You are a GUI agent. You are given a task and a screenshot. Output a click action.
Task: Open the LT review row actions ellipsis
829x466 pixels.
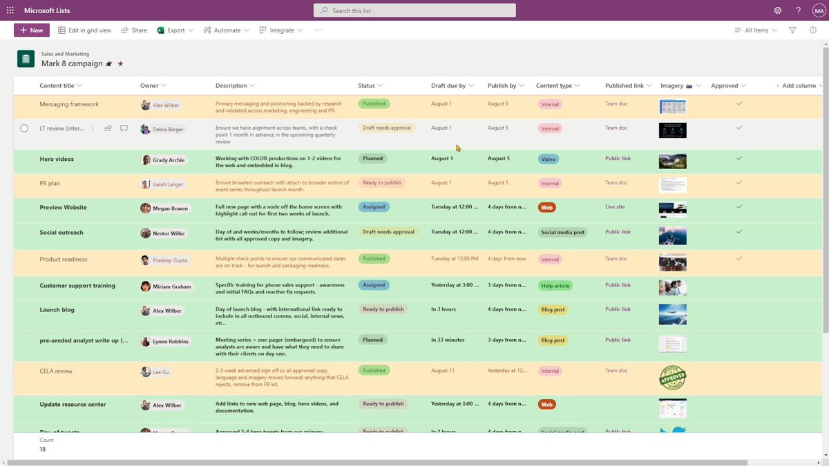pos(93,128)
